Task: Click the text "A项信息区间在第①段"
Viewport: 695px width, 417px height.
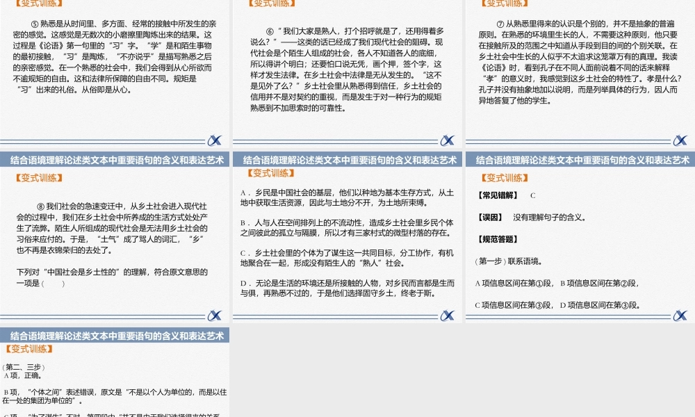Action: [x=514, y=283]
